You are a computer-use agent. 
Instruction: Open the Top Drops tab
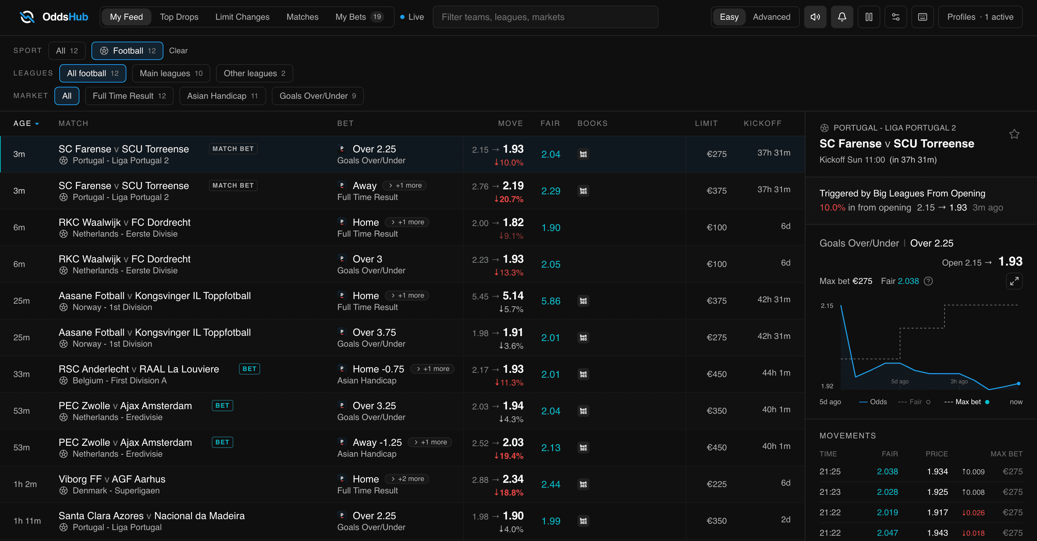tap(179, 17)
